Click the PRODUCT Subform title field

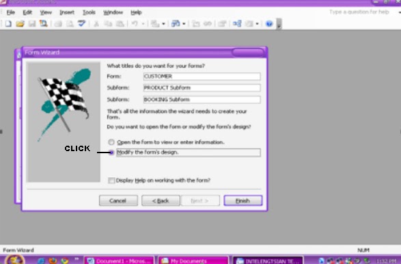(x=202, y=88)
